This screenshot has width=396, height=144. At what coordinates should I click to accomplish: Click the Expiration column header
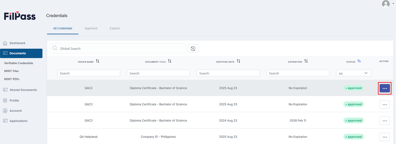(295, 62)
